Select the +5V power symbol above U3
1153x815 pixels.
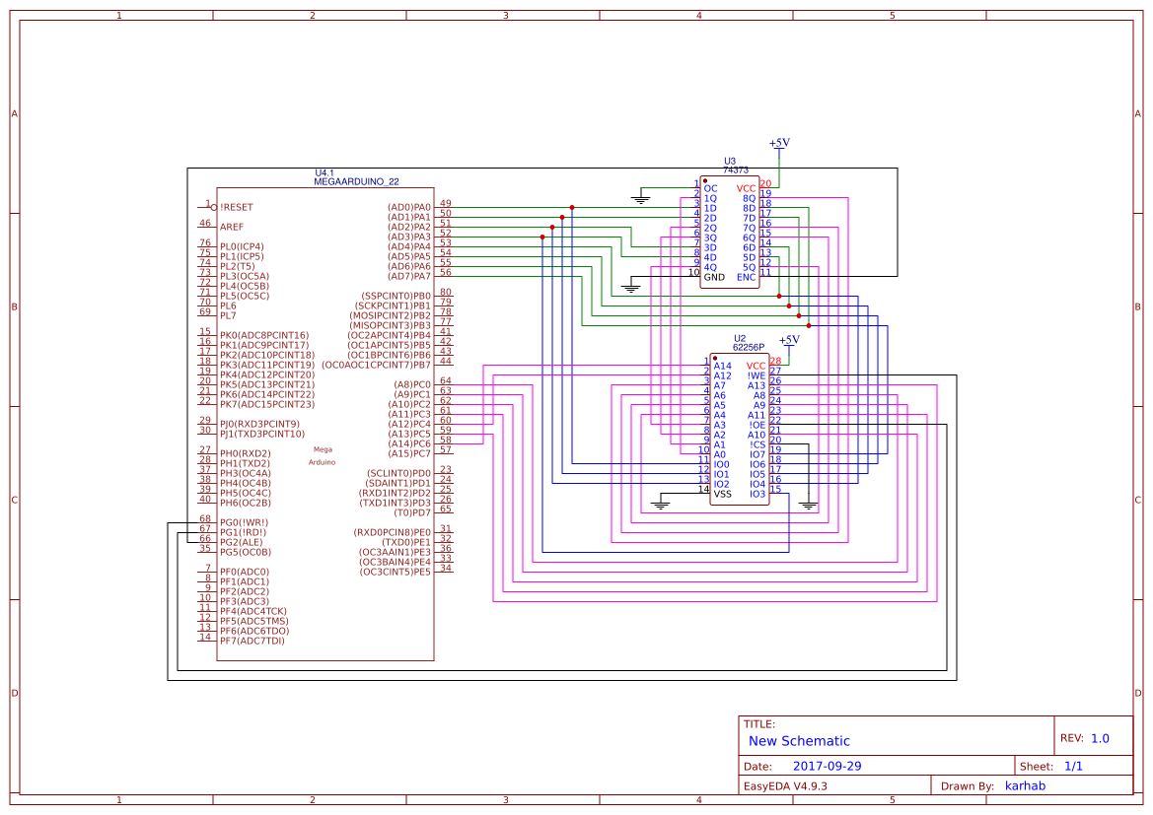coord(778,144)
